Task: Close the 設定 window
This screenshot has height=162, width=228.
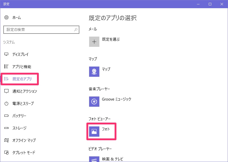Action: [x=222, y=4]
